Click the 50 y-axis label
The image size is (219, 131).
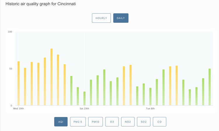click(x=11, y=69)
